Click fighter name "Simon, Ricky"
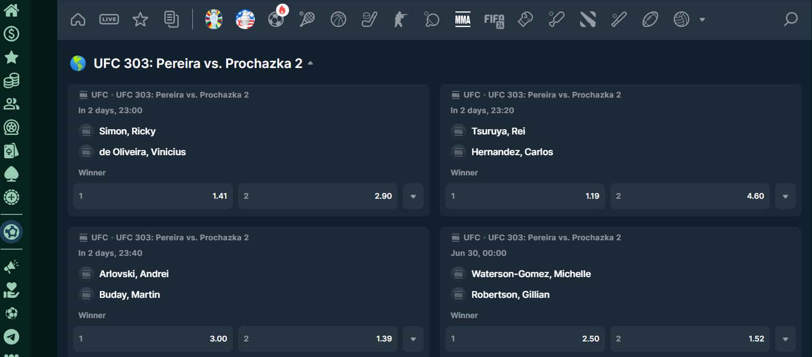 (x=127, y=131)
